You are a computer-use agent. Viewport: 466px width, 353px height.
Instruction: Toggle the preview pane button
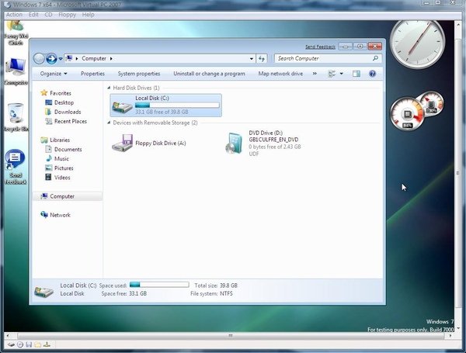tap(356, 74)
